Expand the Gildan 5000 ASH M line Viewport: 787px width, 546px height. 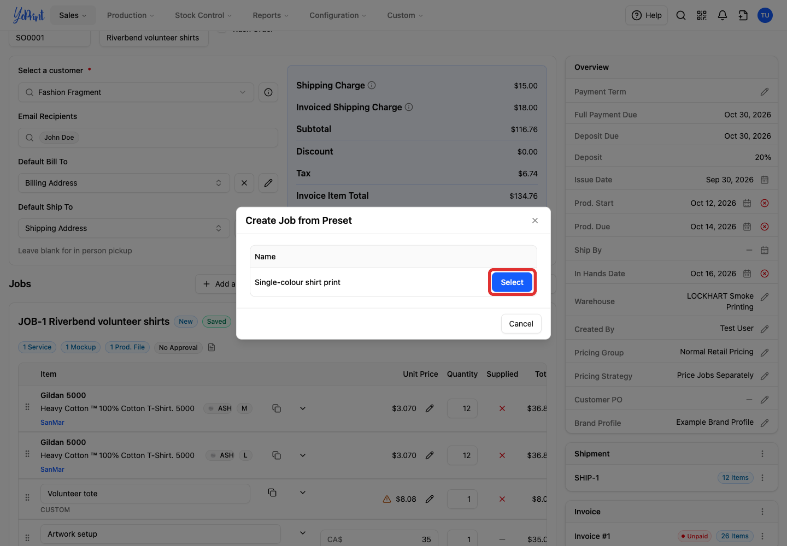pos(303,408)
